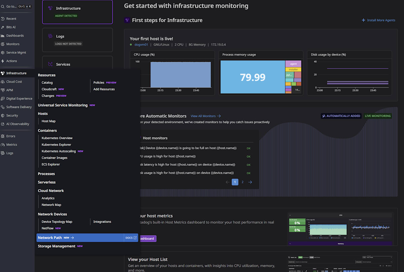Select Processes menu entry
The height and width of the screenshot is (272, 404).
pyautogui.click(x=46, y=174)
